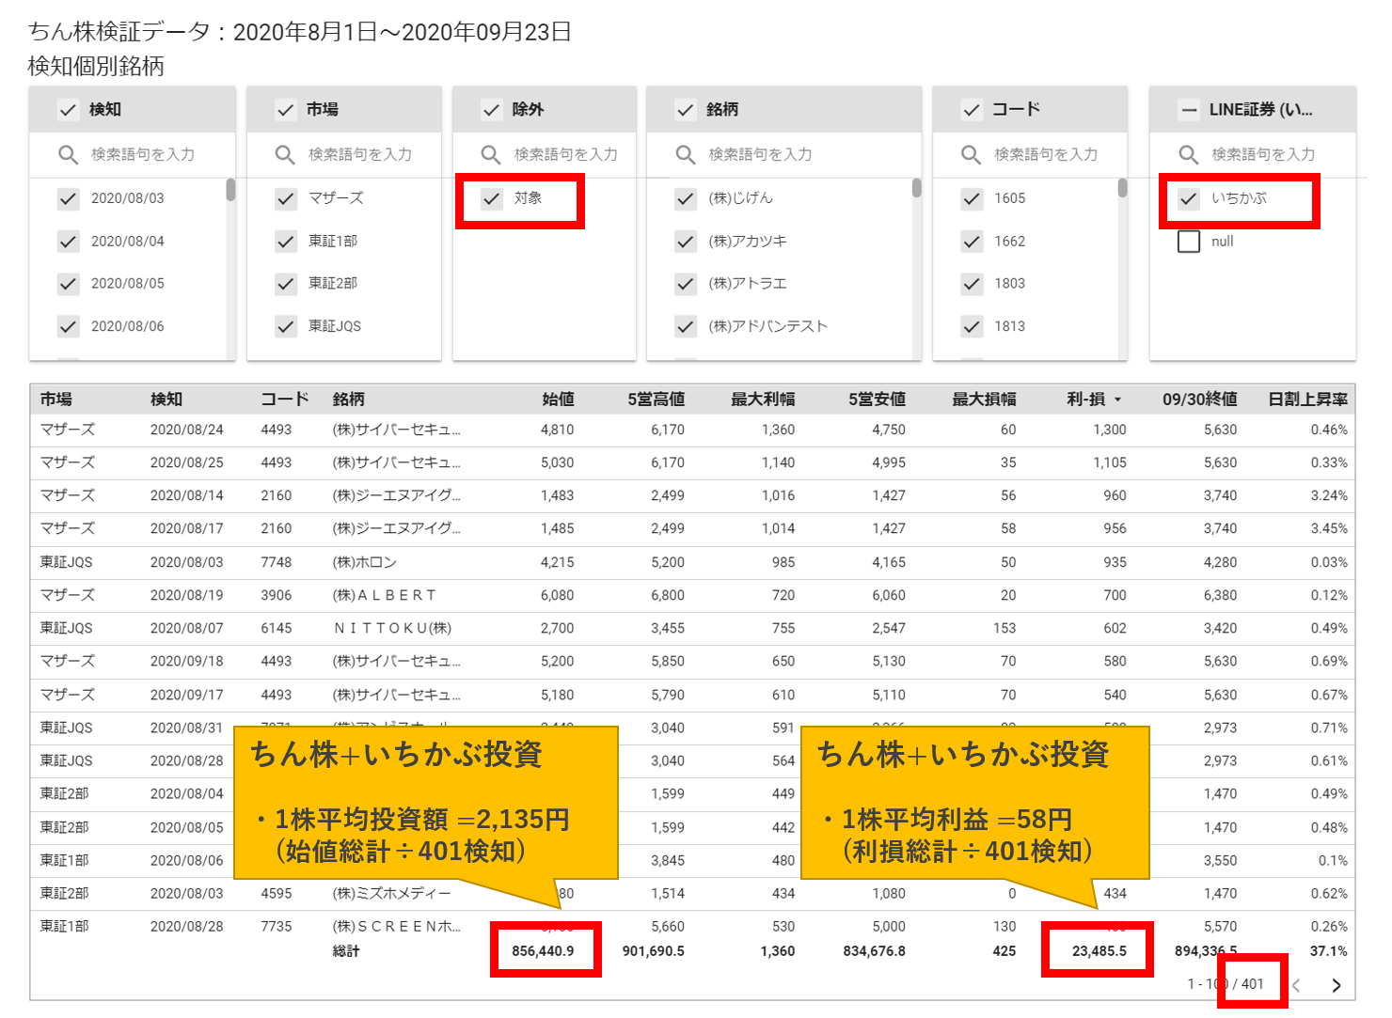The width and height of the screenshot is (1392, 1018).
Task: Click the search icon in the 市場 filter
Action: coord(285,154)
